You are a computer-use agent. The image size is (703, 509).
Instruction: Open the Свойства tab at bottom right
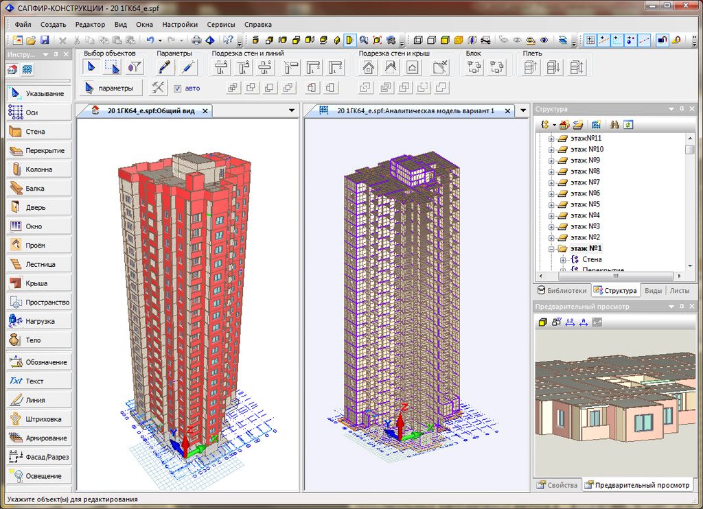pyautogui.click(x=557, y=485)
